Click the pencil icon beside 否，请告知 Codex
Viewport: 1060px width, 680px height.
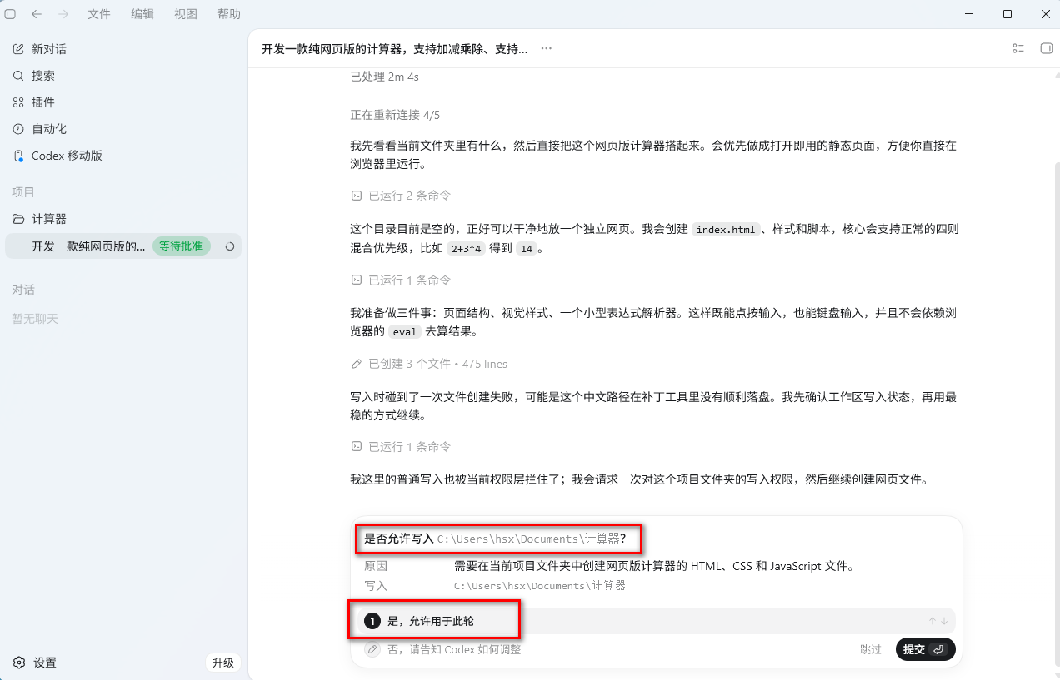coord(372,649)
